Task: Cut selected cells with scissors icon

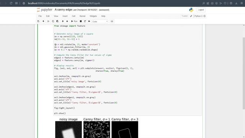Action: tap(49, 21)
